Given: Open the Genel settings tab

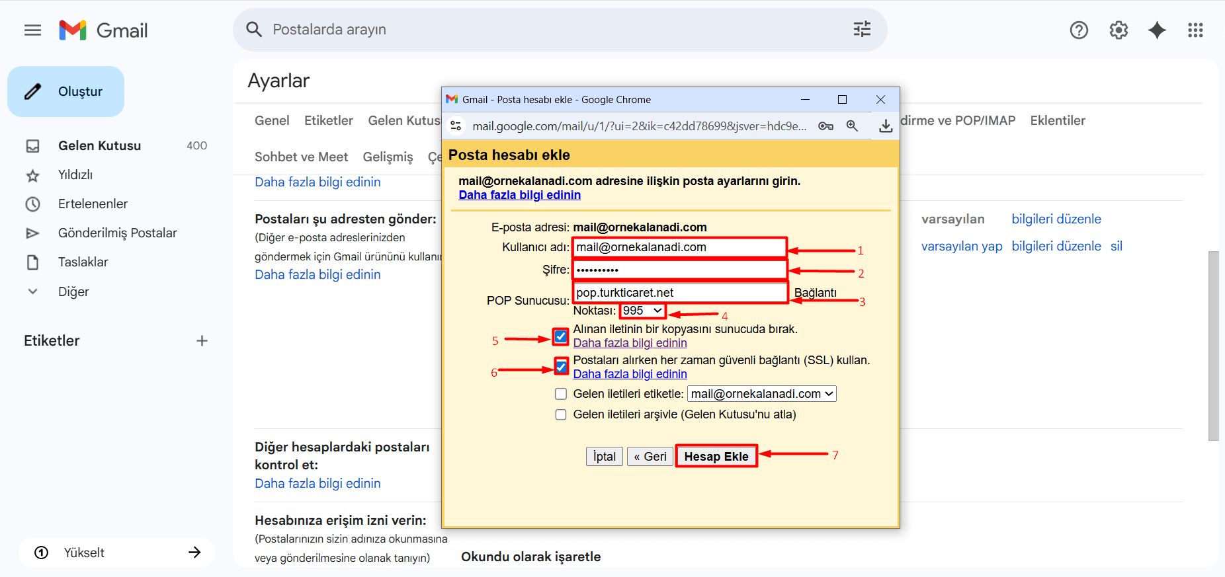Looking at the screenshot, I should [272, 120].
